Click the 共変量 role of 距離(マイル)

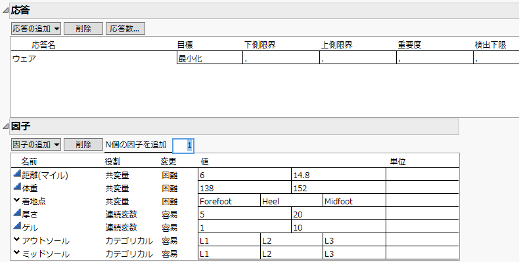[117, 175]
